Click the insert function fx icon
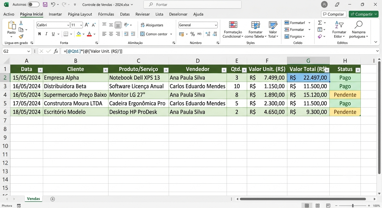Image resolution: width=382 pixels, height=208 pixels. pos(56,51)
